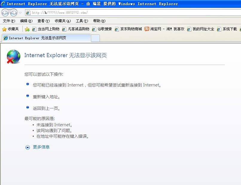Click the globe with red X error icon
Screen dimensions: 241x185
pyautogui.click(x=13, y=57)
